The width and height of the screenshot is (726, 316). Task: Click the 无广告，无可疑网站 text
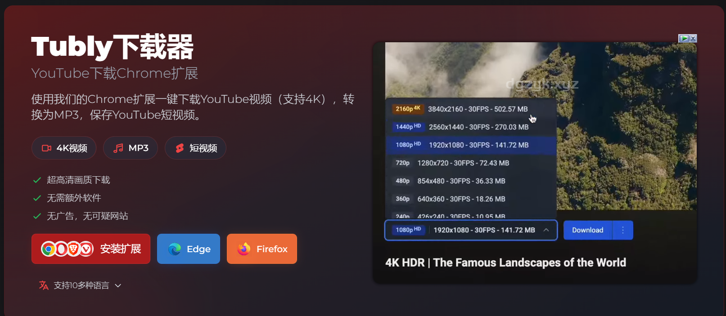(x=87, y=216)
